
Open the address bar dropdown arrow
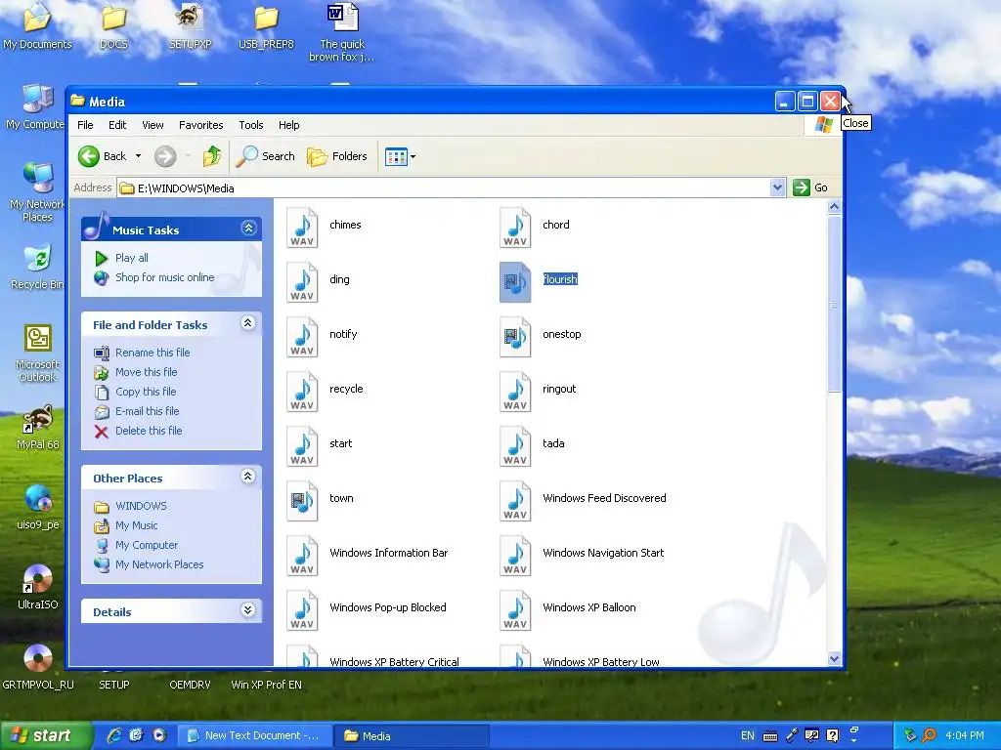pyautogui.click(x=777, y=187)
